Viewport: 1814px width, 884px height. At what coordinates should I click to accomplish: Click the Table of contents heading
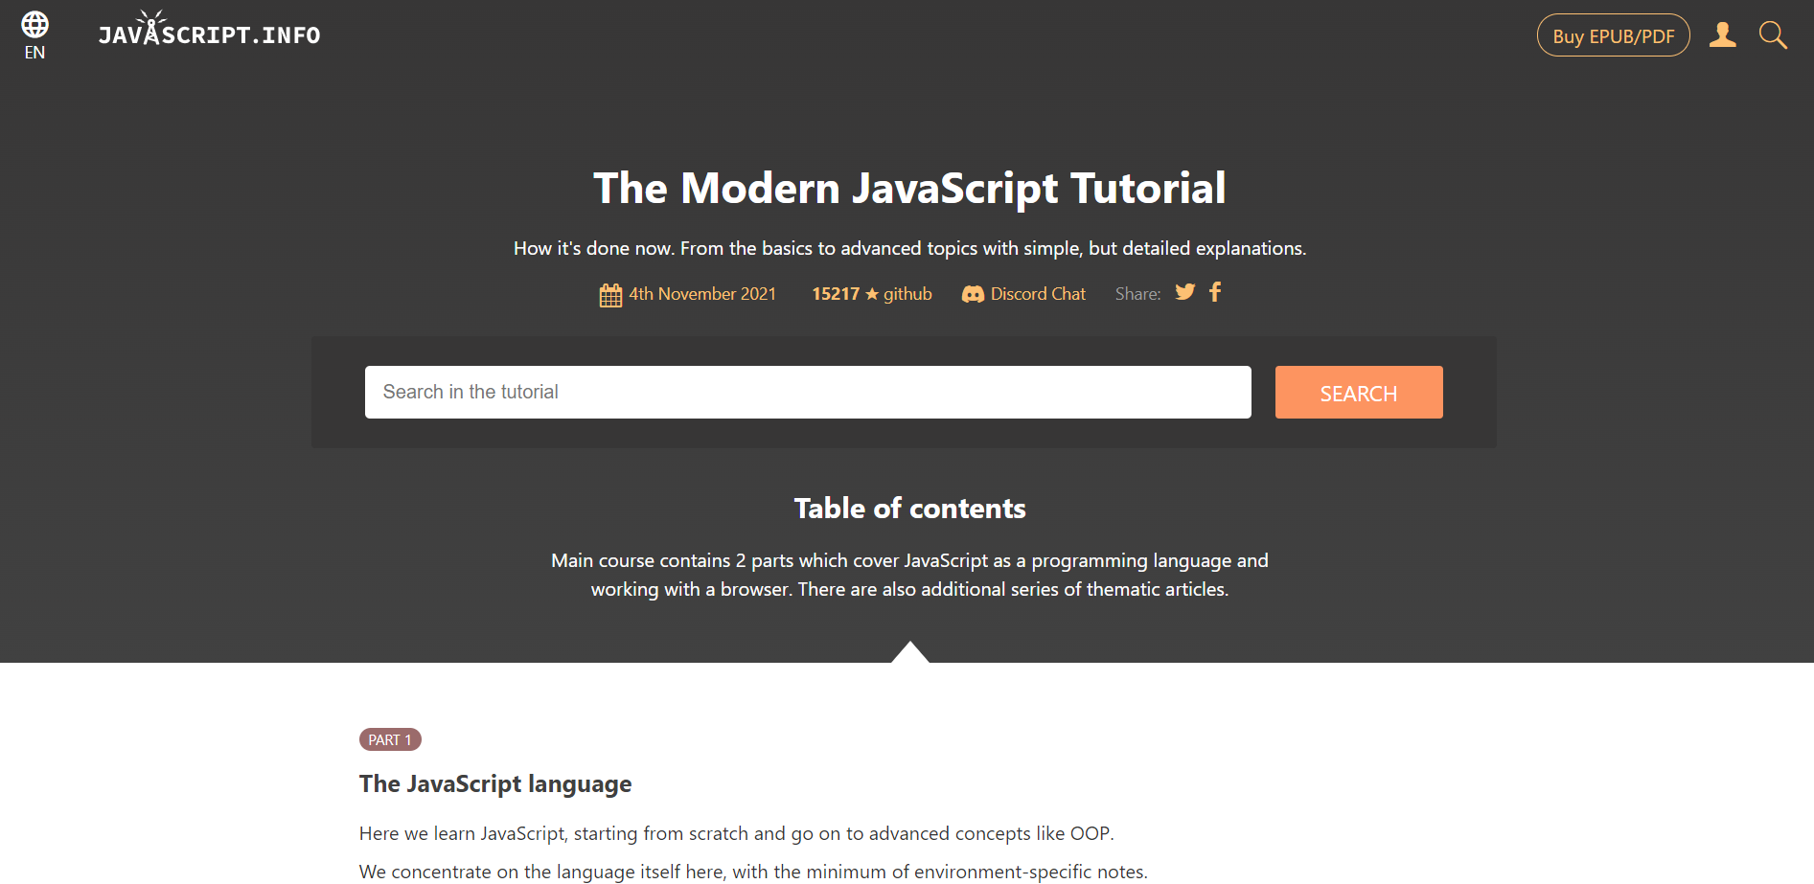pos(909,509)
